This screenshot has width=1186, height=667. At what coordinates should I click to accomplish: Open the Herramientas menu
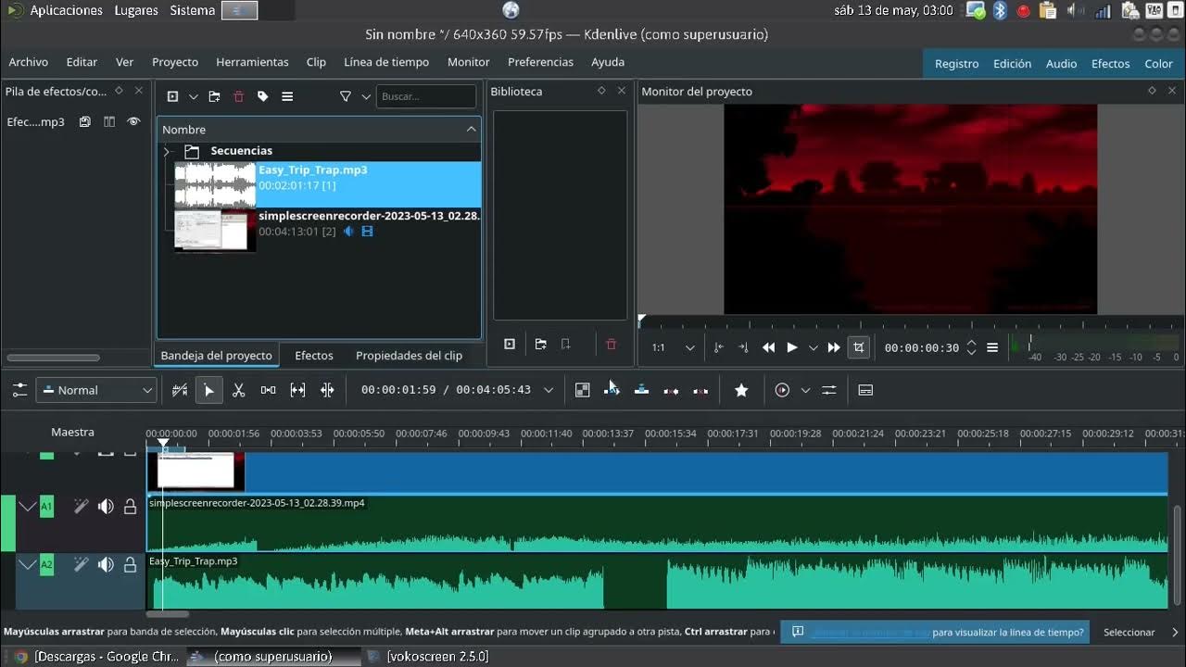(252, 62)
